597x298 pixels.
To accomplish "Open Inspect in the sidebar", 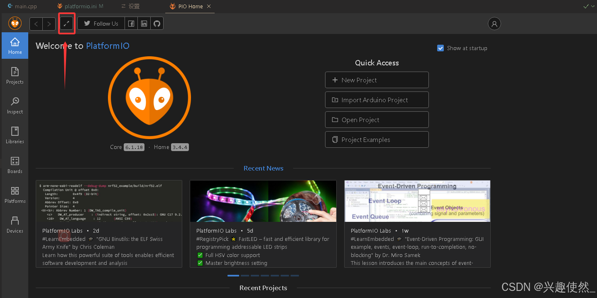I will pyautogui.click(x=15, y=106).
